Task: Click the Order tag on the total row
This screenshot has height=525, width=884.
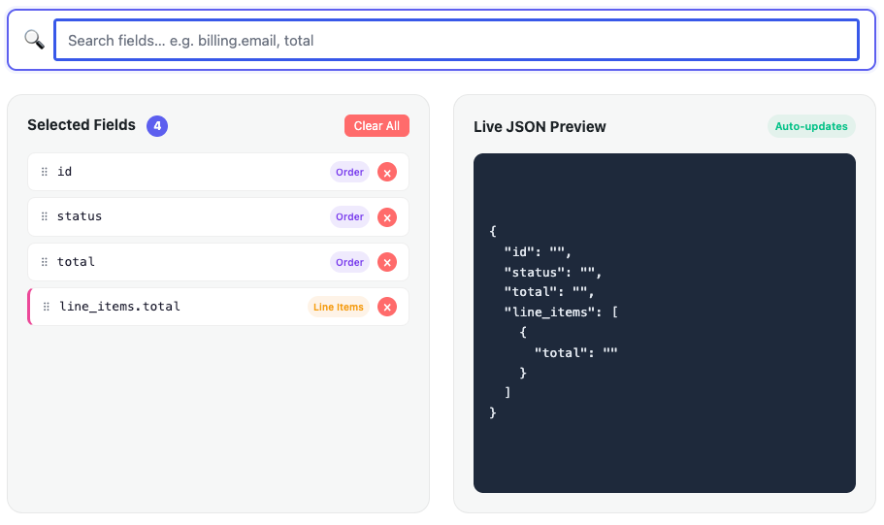Action: [349, 262]
